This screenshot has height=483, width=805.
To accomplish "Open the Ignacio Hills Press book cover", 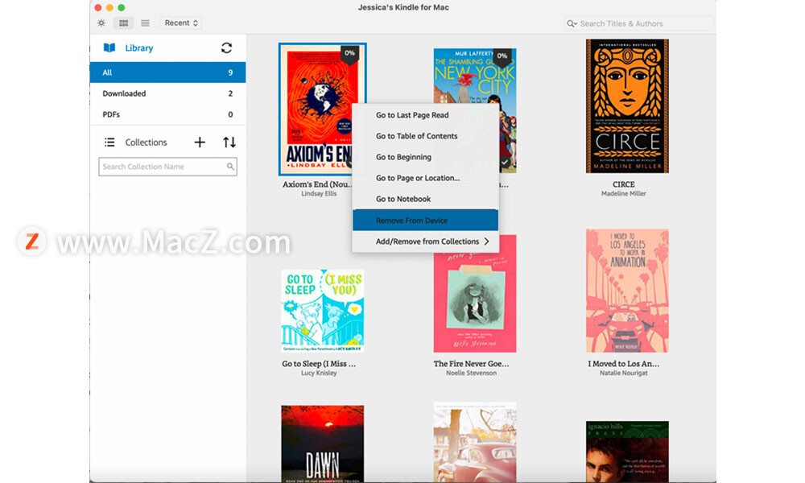I will (627, 452).
